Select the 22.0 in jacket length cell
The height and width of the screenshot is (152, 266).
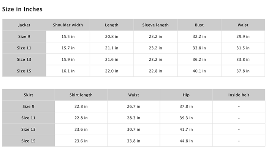(x=112, y=71)
